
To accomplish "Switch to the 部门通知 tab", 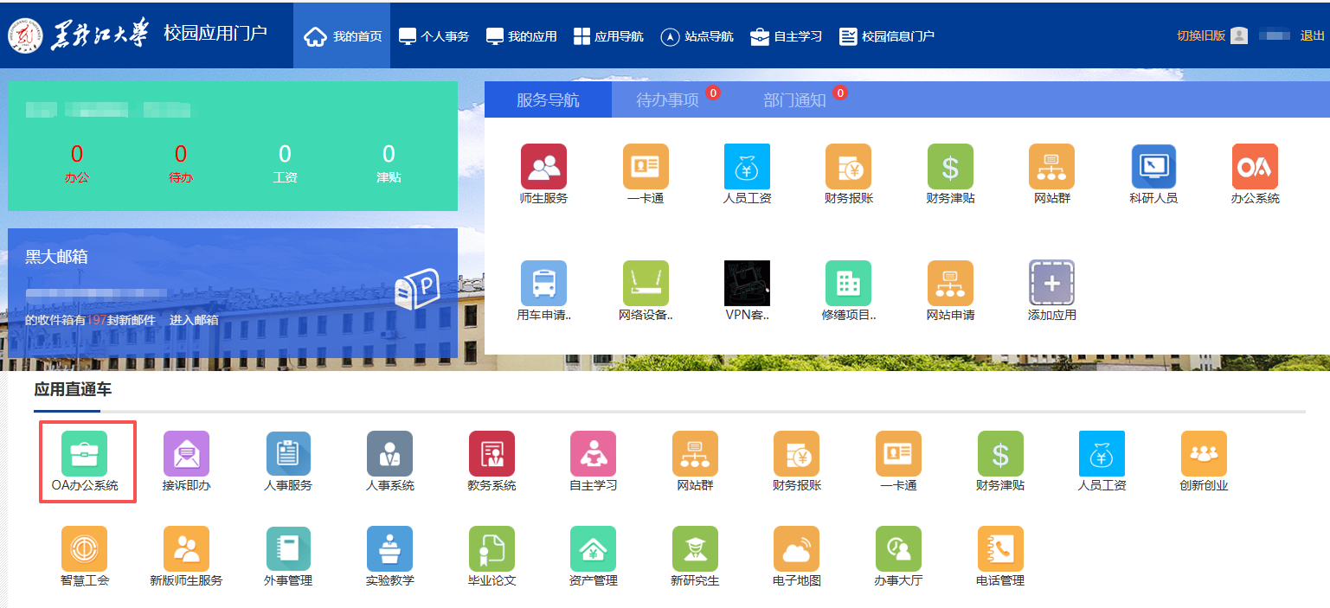I will point(794,100).
